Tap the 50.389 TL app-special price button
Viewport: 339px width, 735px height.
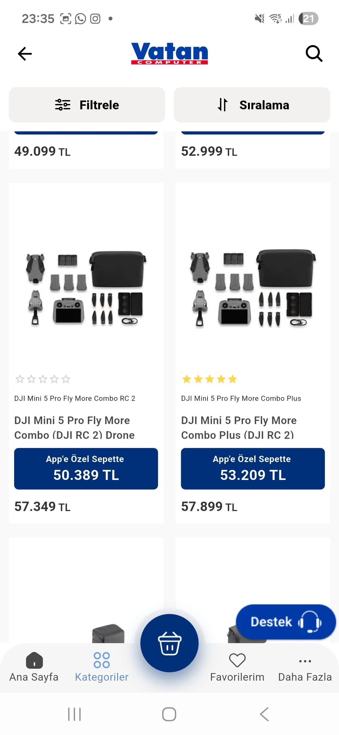pyautogui.click(x=86, y=469)
